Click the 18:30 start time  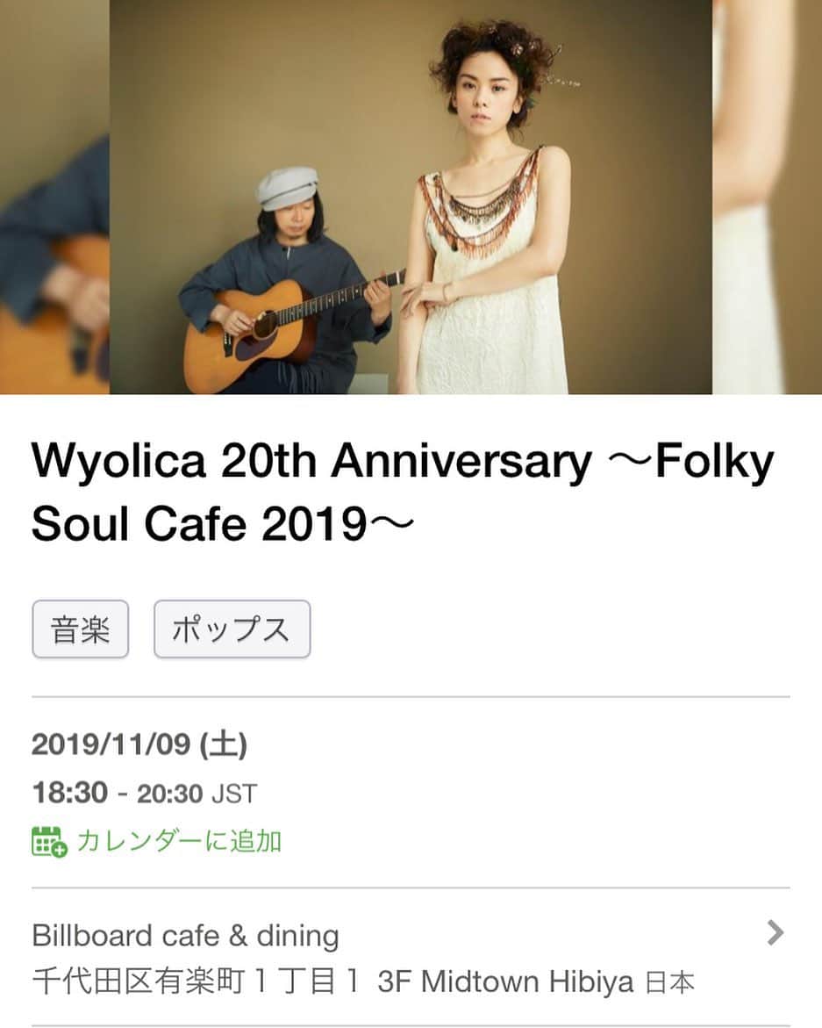click(69, 793)
